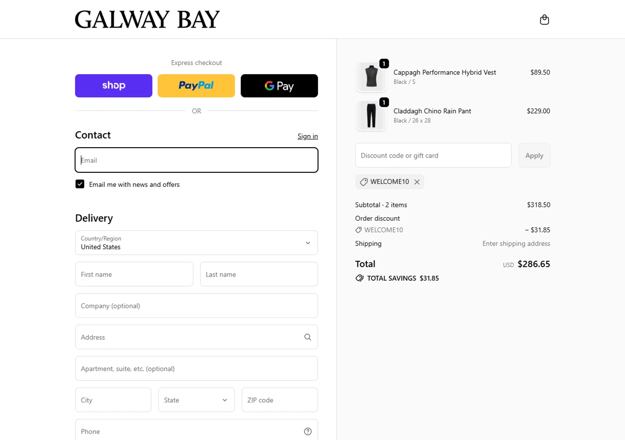Screen dimensions: 625x440
Task: Click the 'Claddagh Chino Rain Pant' text
Action: (432, 111)
